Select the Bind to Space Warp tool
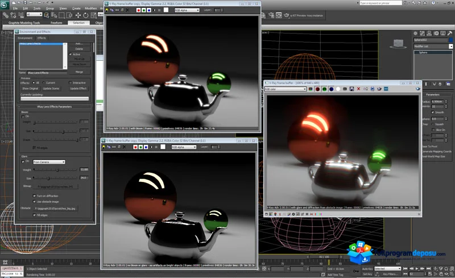 click(x=21, y=15)
